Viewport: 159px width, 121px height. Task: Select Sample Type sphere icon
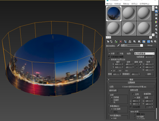click(x=156, y=8)
